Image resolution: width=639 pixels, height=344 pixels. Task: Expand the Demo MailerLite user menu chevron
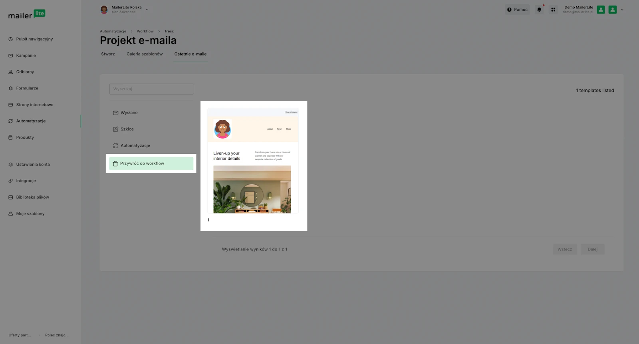point(622,10)
